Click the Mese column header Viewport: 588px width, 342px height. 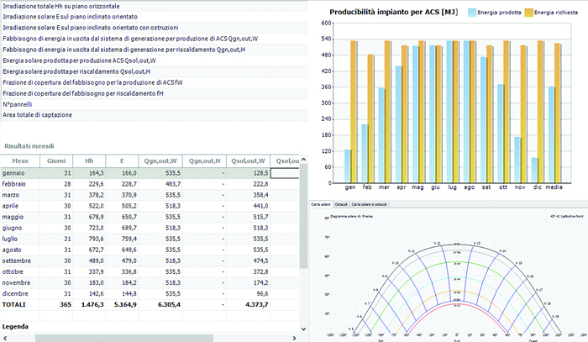coord(20,160)
